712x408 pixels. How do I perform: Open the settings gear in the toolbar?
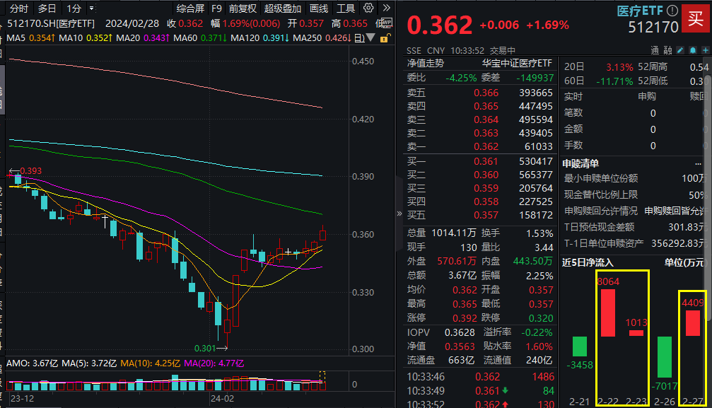pos(368,8)
